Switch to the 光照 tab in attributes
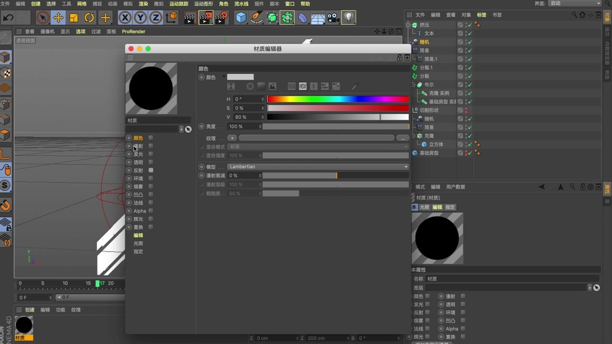The width and height of the screenshot is (612, 344). pyautogui.click(x=424, y=207)
